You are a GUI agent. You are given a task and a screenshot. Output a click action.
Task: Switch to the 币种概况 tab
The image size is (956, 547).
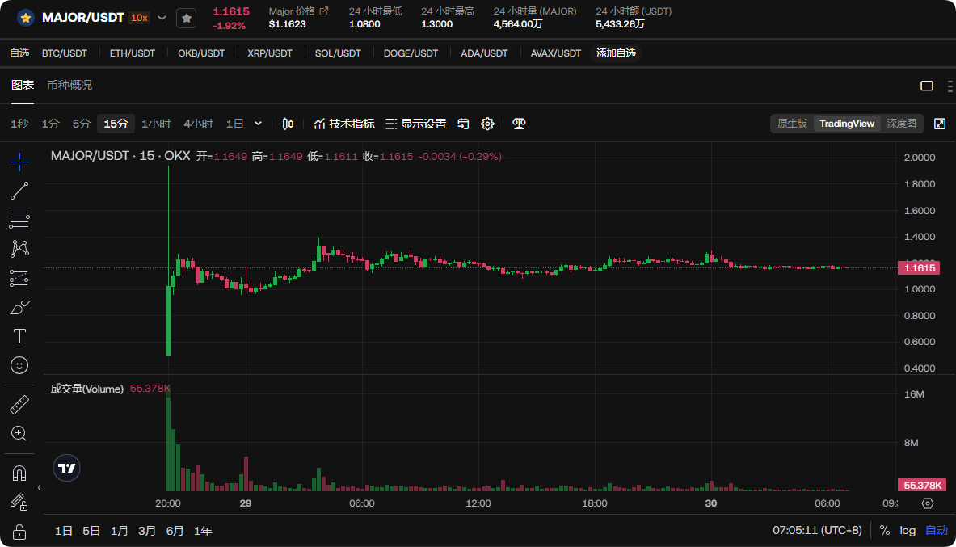tap(69, 85)
